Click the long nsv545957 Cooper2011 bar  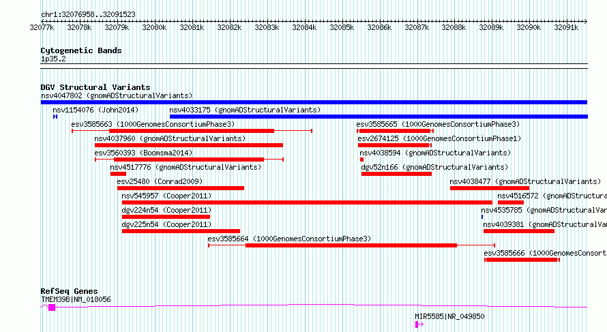tap(307, 202)
